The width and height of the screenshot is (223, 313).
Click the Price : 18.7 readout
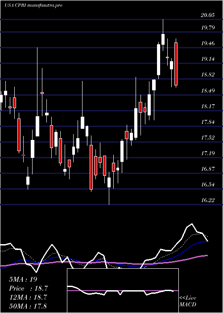29,288
